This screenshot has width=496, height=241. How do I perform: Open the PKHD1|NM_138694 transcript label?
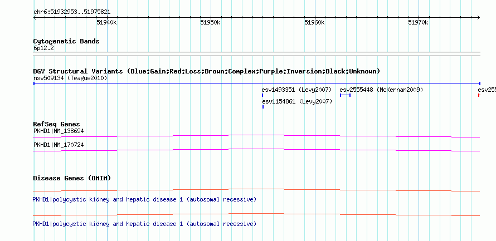pyautogui.click(x=59, y=131)
